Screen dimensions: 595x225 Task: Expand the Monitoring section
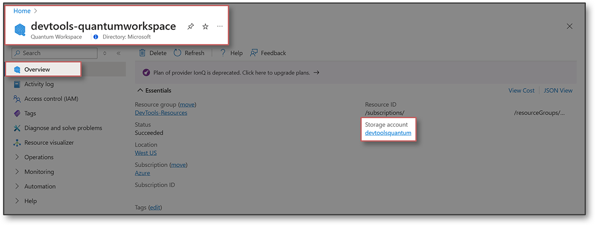[39, 172]
